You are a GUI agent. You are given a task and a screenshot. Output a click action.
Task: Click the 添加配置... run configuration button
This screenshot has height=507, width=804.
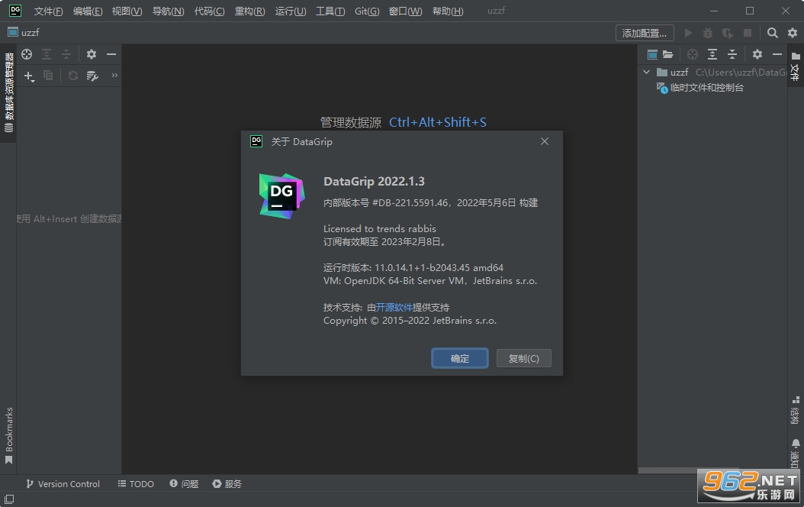pos(645,33)
